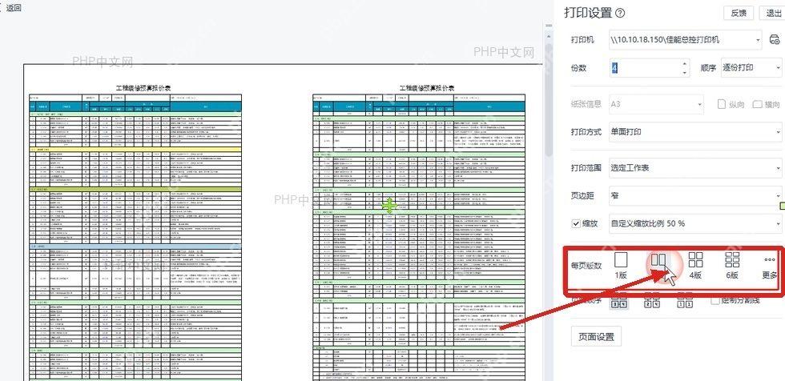The height and width of the screenshot is (381, 785).
Task: Uncheck the 缩放 scaling checkbox
Action: point(576,223)
